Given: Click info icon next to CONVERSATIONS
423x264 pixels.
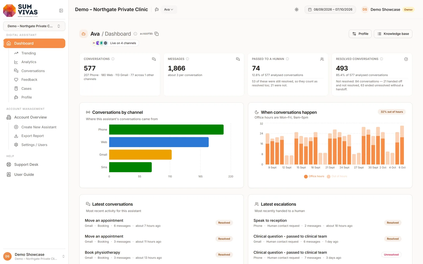Looking at the screenshot, I should pyautogui.click(x=113, y=59).
